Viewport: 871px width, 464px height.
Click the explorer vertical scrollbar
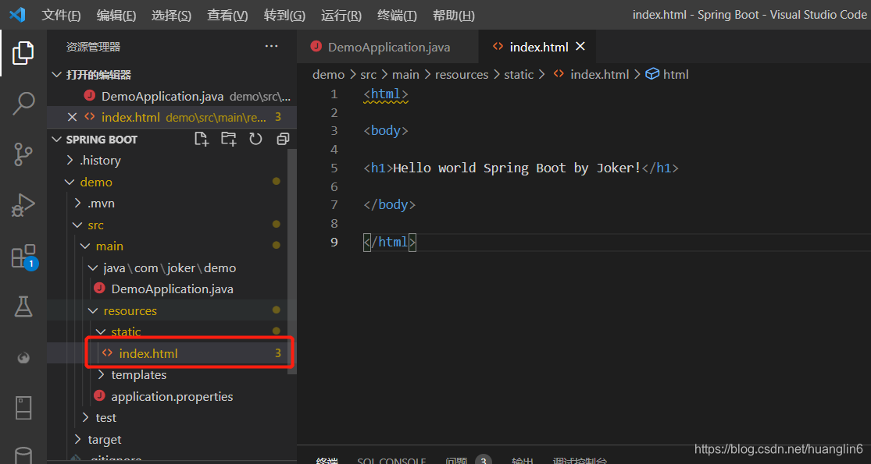click(292, 260)
